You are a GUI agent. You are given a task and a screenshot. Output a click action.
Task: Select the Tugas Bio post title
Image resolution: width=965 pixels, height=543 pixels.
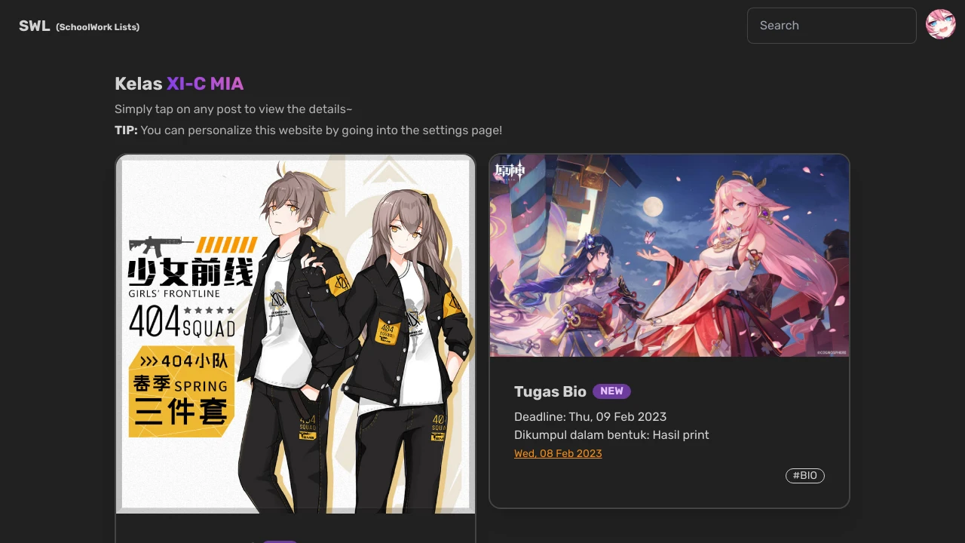click(x=550, y=391)
